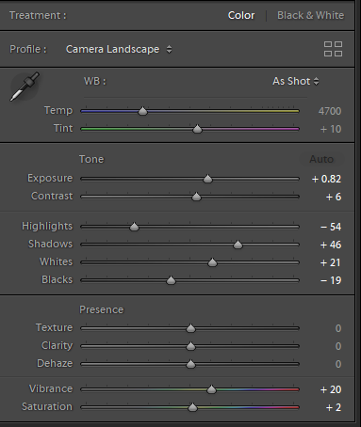Click the Dehaze value 0
The height and width of the screenshot is (427, 361).
pos(338,364)
